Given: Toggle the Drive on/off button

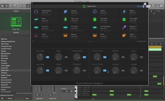Looking at the screenshot, I should pyautogui.click(x=66, y=57).
